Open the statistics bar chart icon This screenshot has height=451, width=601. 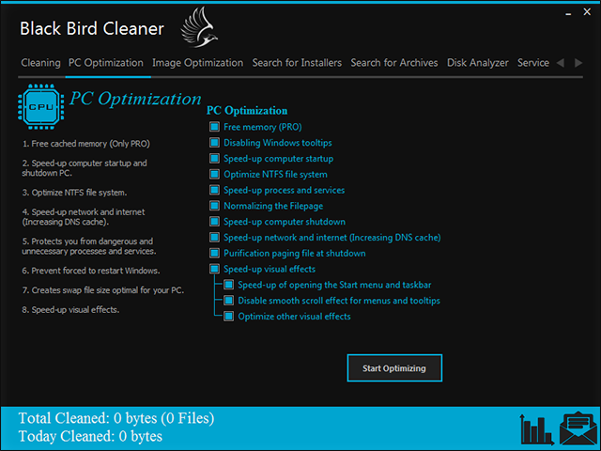pos(536,428)
